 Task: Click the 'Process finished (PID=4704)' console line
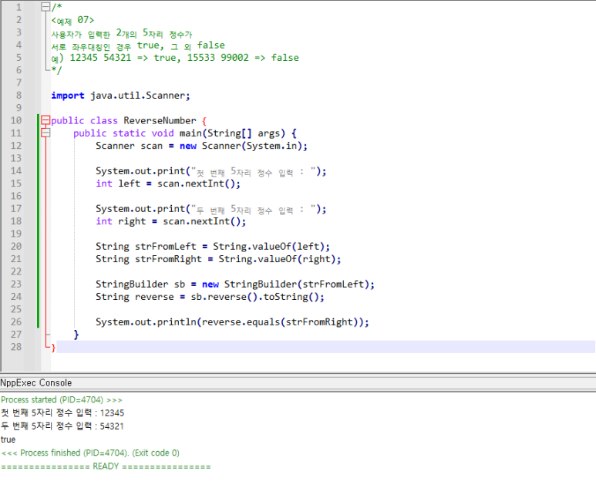point(90,453)
